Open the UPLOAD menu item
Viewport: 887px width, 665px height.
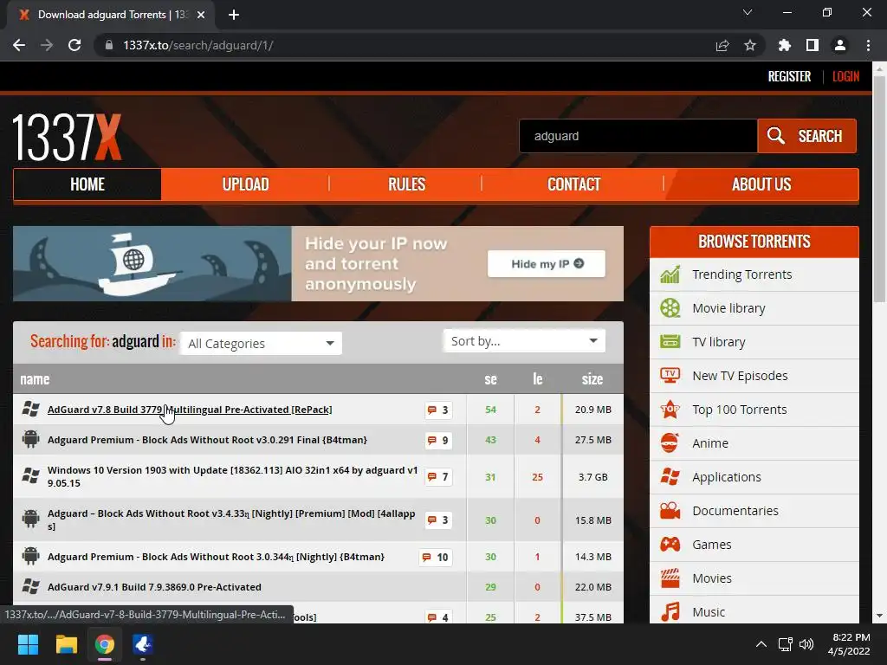pos(245,184)
